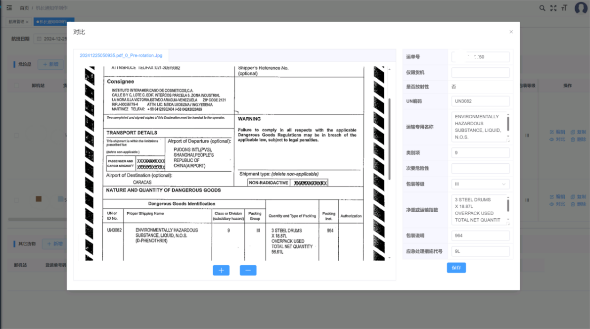
Task: Toggle fullscreen mode icon
Action: coord(553,8)
